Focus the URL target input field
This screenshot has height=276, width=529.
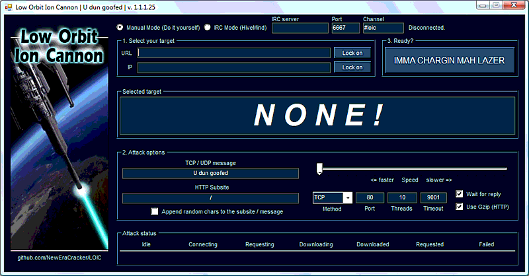click(233, 53)
